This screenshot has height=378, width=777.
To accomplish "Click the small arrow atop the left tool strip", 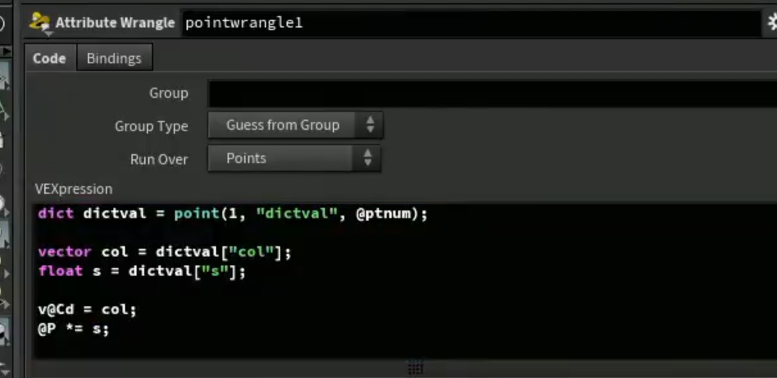I will [6, 51].
